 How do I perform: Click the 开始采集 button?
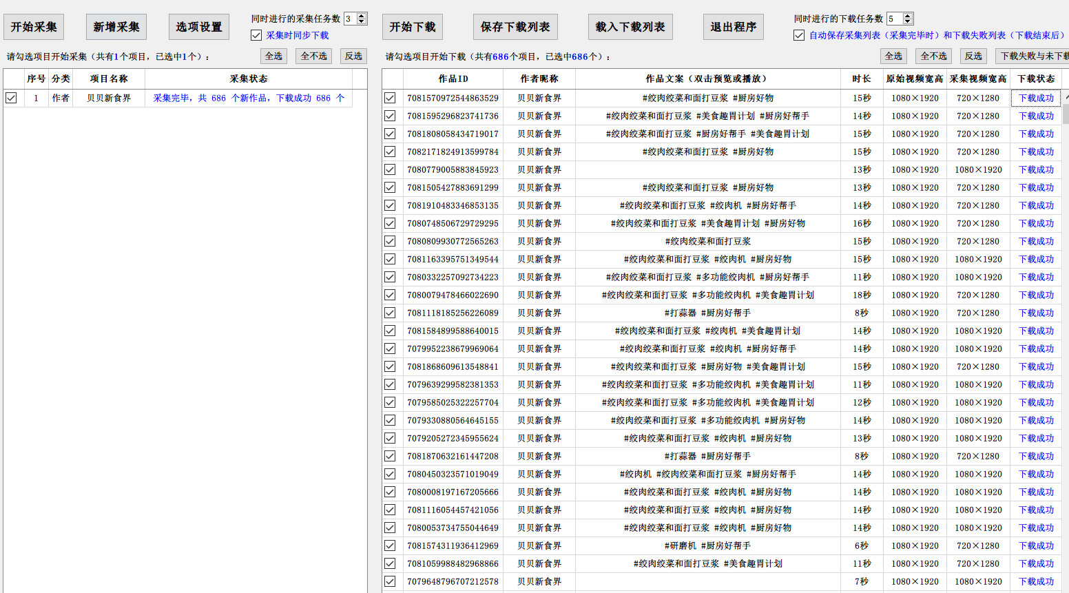[x=34, y=27]
